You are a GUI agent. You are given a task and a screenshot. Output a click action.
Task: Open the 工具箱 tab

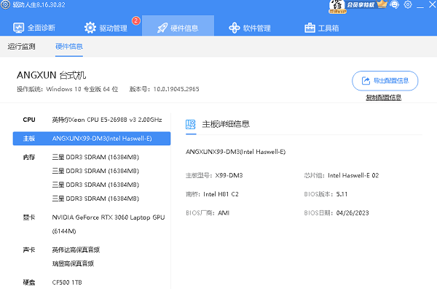tap(322, 28)
